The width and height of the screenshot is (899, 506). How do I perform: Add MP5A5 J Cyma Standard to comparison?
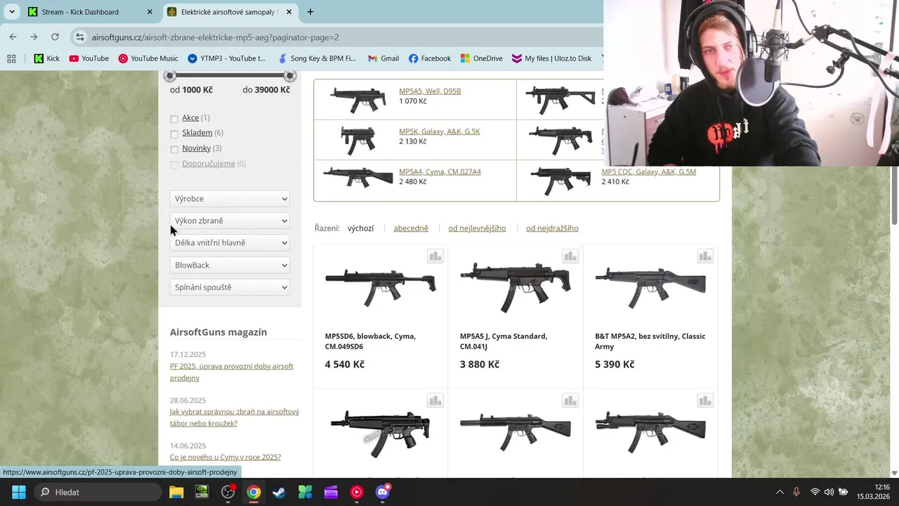570,257
